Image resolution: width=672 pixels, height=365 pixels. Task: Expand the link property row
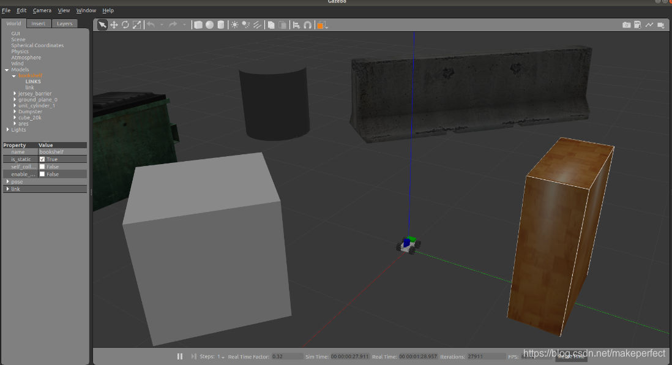click(x=7, y=189)
